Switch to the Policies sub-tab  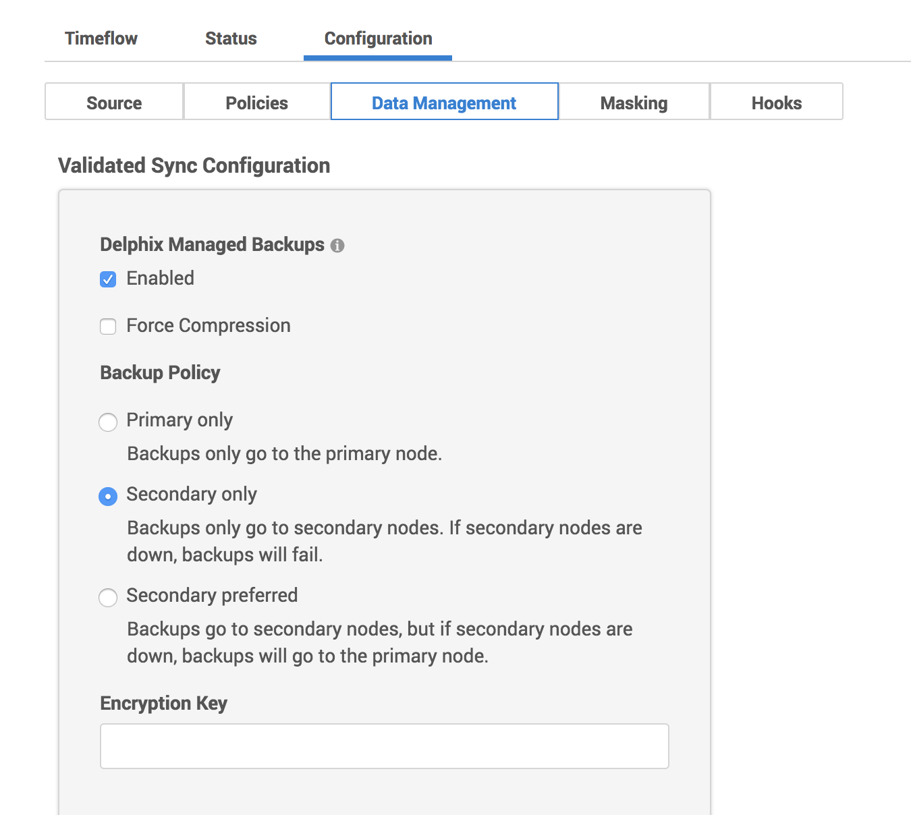coord(256,103)
